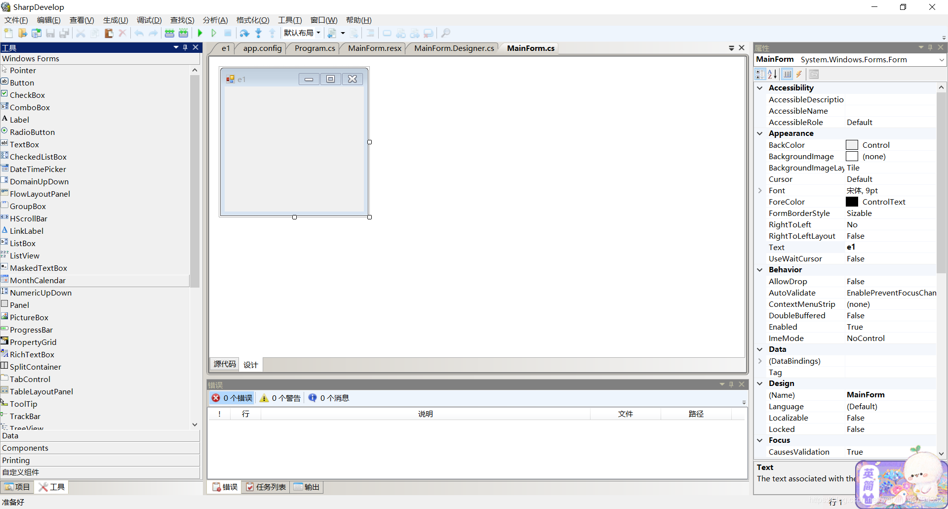Open the Data toolbox category
This screenshot has width=948, height=509.
click(100, 436)
